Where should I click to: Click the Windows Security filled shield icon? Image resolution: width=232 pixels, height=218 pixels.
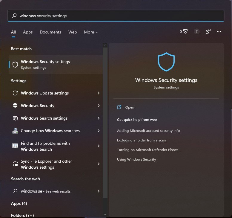pyautogui.click(x=15, y=106)
